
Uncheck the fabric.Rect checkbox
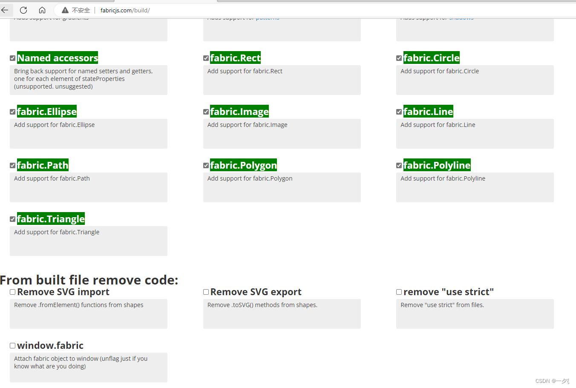pos(206,58)
